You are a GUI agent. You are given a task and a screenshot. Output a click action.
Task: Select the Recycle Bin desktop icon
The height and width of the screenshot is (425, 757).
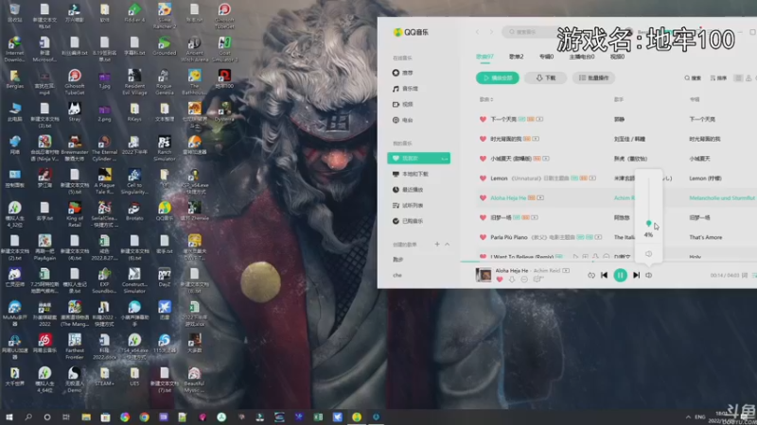[14, 13]
